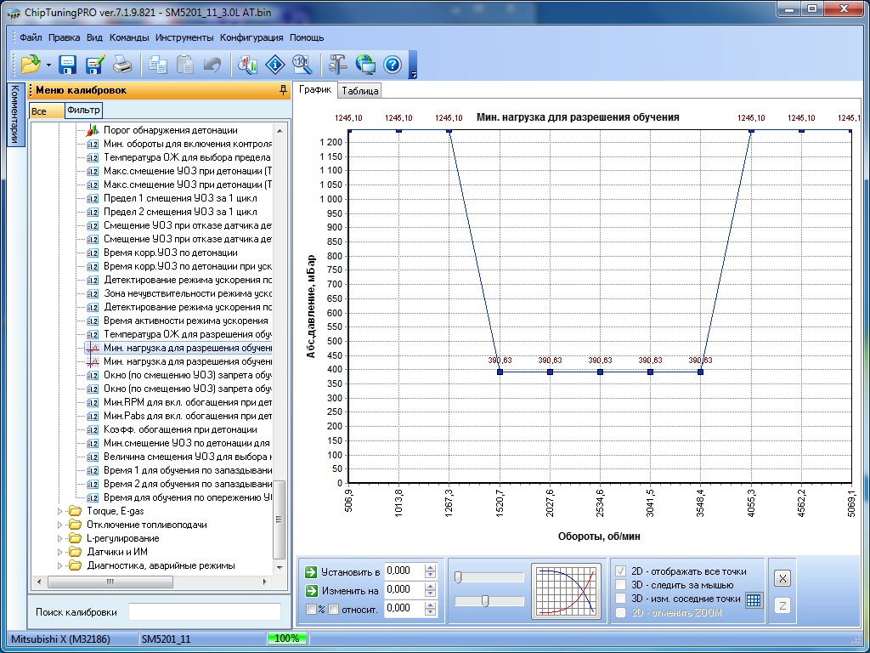Click the globe and monitor toolbar icon

365,65
